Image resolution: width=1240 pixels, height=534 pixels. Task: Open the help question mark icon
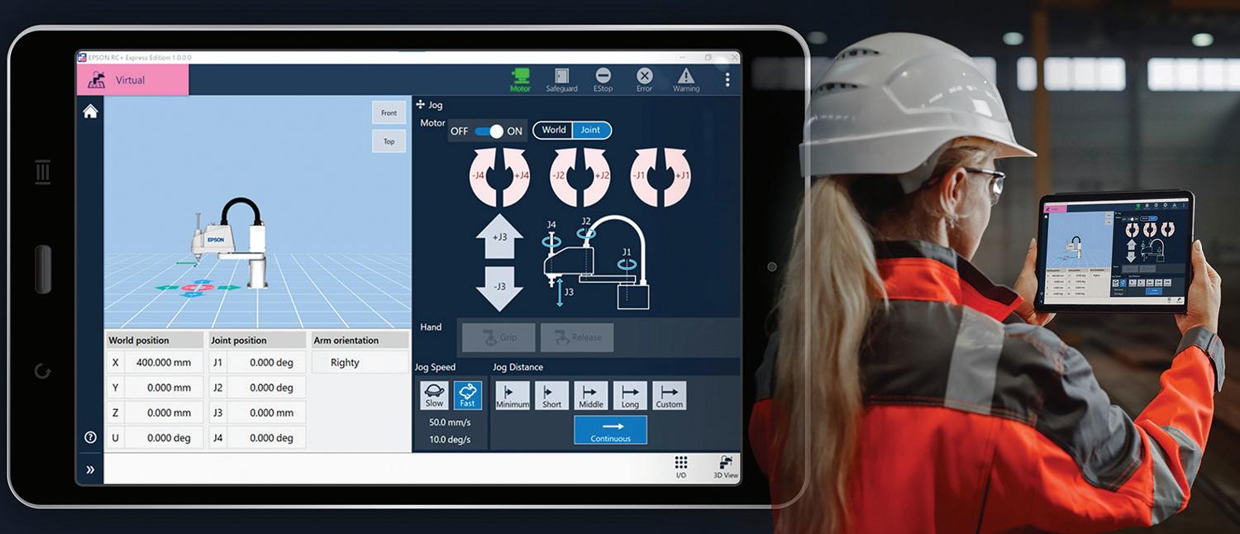pyautogui.click(x=90, y=437)
